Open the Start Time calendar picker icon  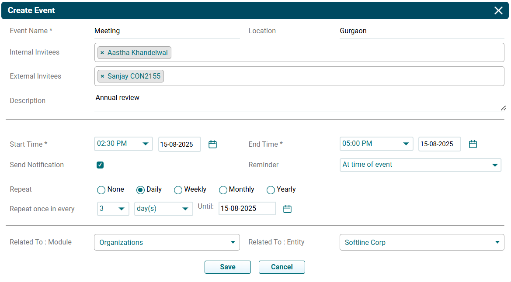(x=212, y=144)
